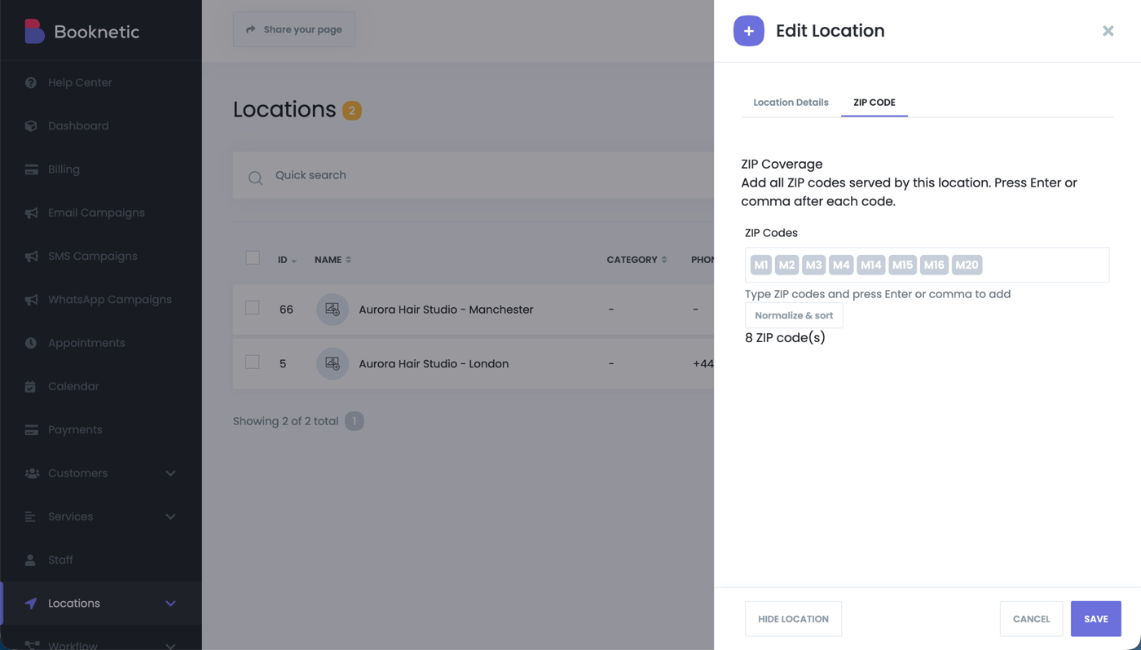Click the Services list icon
Viewport: 1141px width, 650px height.
31,516
